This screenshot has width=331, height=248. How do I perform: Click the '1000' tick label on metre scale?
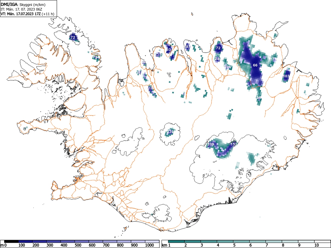click(150, 245)
